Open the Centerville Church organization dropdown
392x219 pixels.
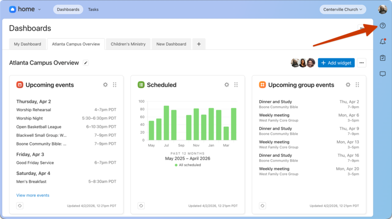tap(343, 9)
